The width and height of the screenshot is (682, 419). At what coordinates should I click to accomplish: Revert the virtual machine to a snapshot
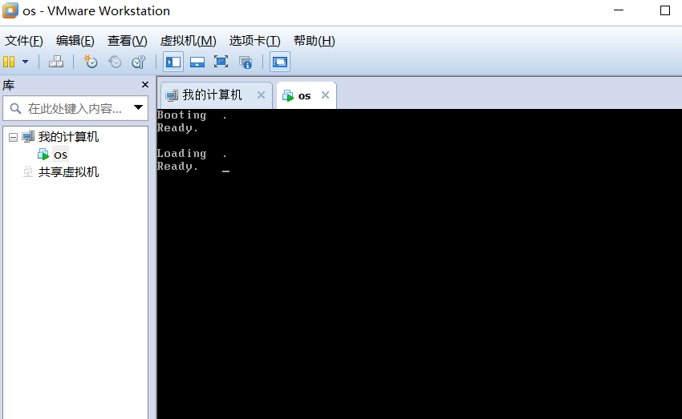tap(115, 62)
